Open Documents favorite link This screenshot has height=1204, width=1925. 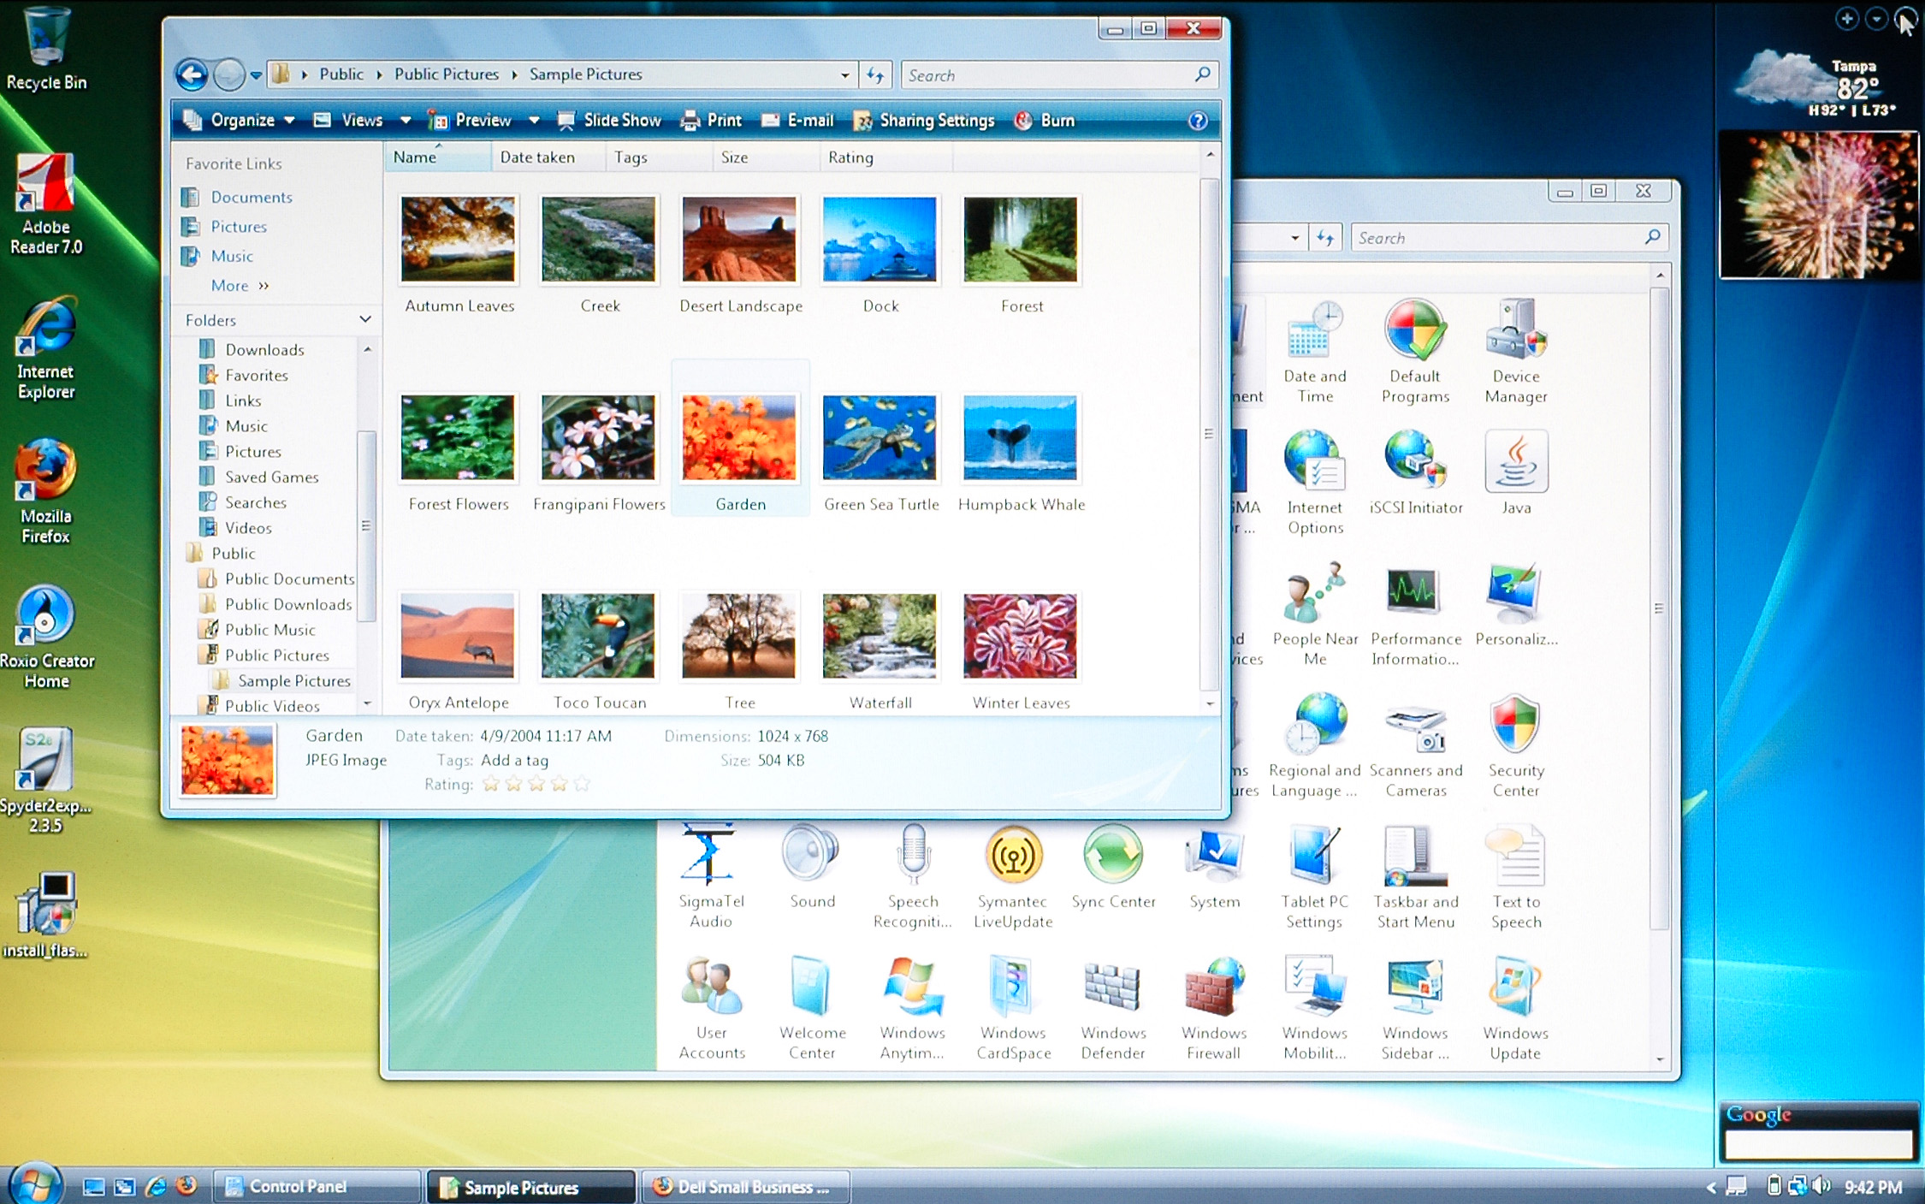[x=237, y=198]
